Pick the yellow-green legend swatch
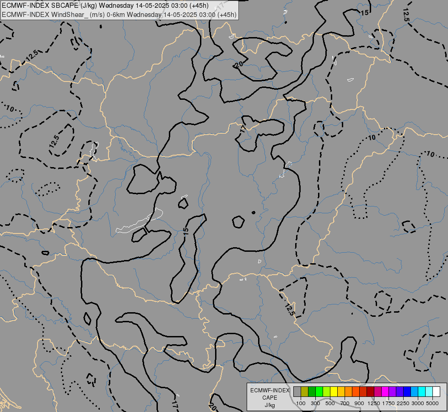The height and width of the screenshot is (412, 448). point(327,391)
